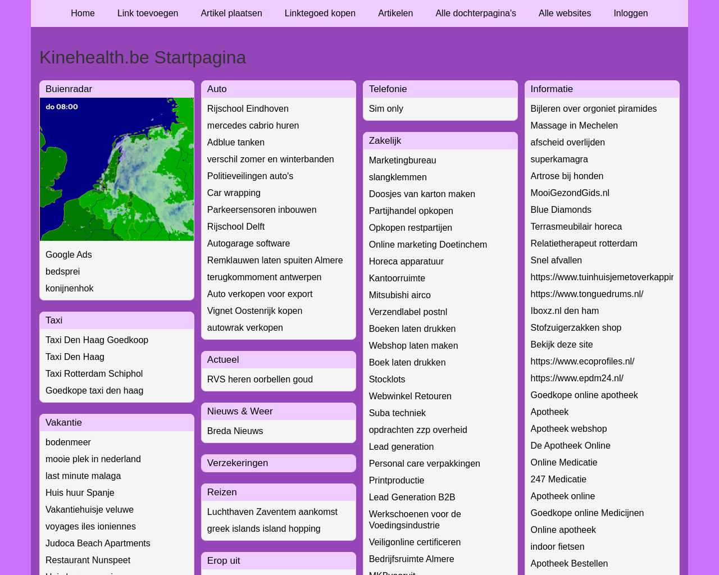
Task: Open the bodenmeer vacation link
Action: coord(68,442)
